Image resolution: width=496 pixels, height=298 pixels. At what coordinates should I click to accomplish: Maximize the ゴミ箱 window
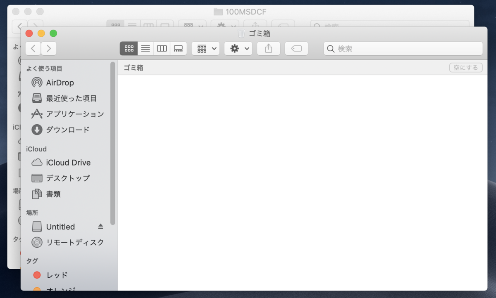53,33
